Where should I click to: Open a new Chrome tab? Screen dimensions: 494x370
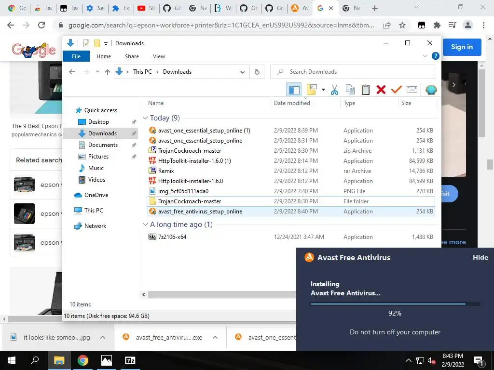[x=374, y=9]
